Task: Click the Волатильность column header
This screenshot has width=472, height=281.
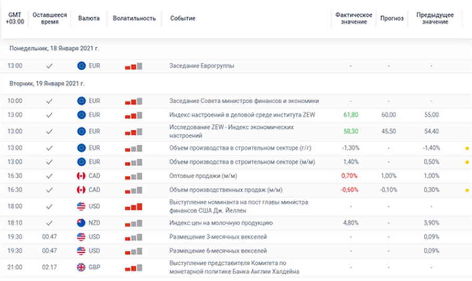Action: 134,18
